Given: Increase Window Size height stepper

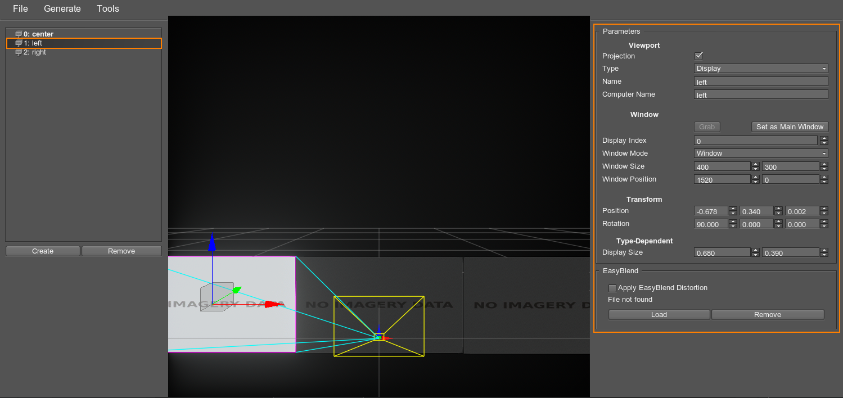Looking at the screenshot, I should pos(824,164).
